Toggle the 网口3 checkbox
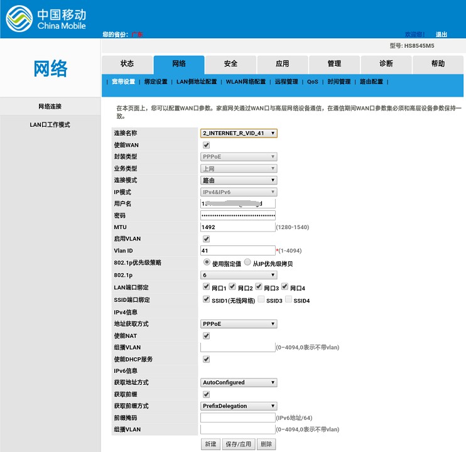 [x=259, y=286]
